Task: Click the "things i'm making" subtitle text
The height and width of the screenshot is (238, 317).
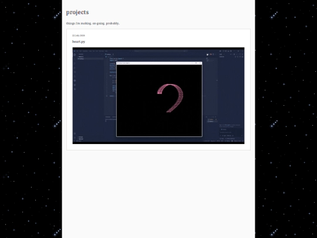Action: click(x=93, y=24)
